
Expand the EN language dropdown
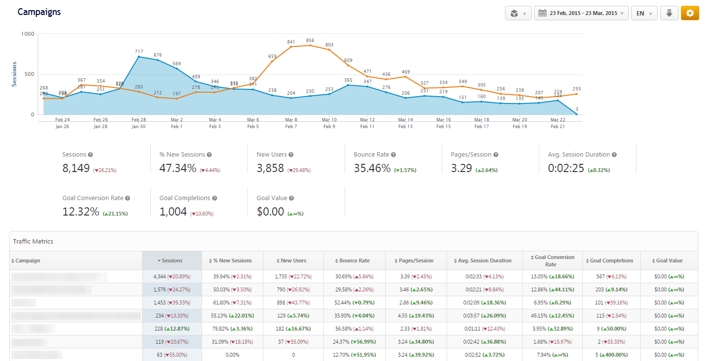click(x=644, y=13)
